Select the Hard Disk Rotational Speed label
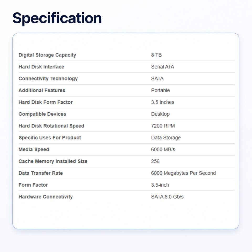Viewport: 252px width, 252px height. (x=51, y=126)
